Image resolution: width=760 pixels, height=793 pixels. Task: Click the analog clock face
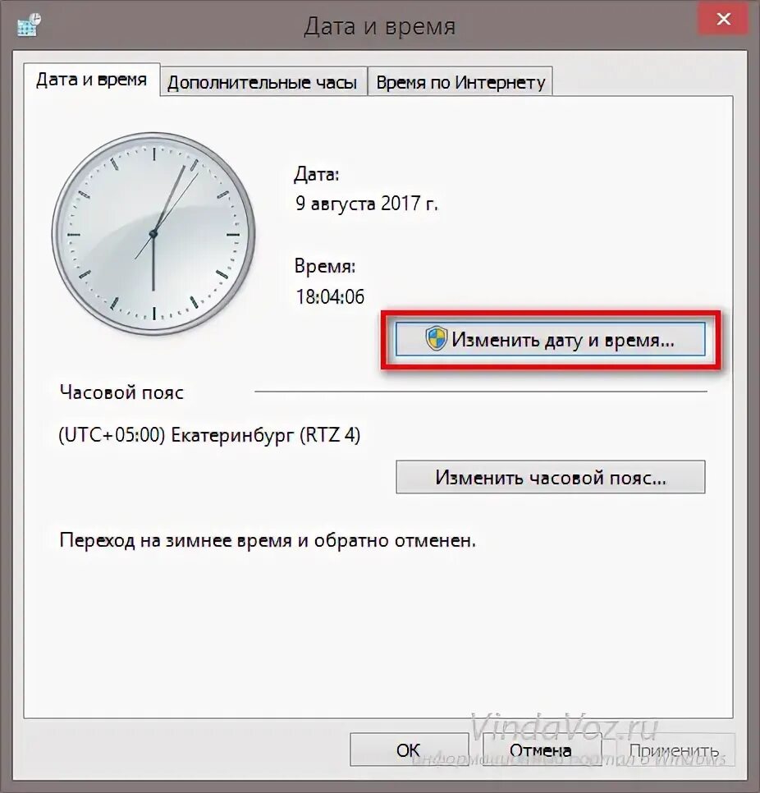pyautogui.click(x=153, y=234)
